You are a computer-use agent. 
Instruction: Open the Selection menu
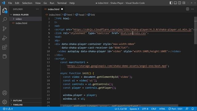(27, 3)
